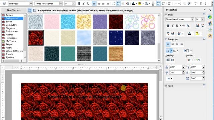Select the roses background thumbnail

click(x=36, y=38)
